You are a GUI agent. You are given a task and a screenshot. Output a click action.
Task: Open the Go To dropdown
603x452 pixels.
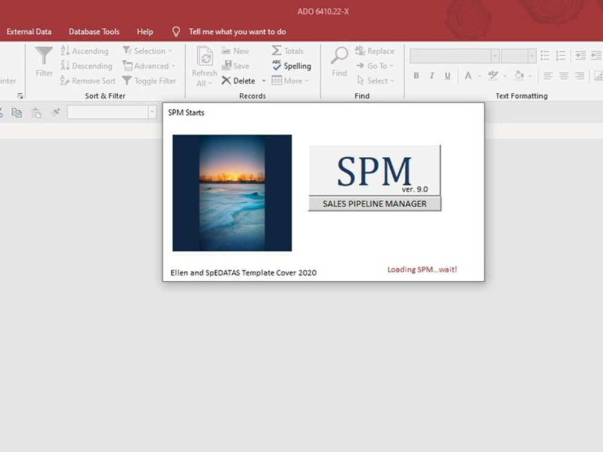coord(375,66)
